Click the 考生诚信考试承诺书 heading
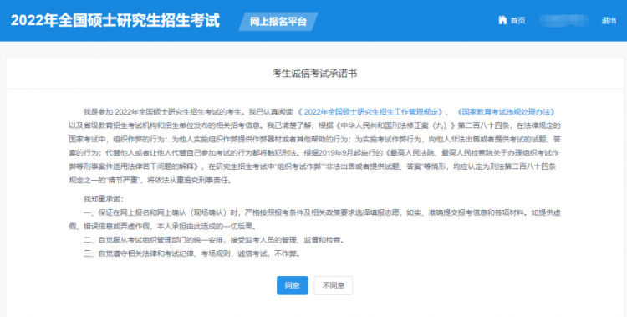The height and width of the screenshot is (317, 627). coord(314,74)
